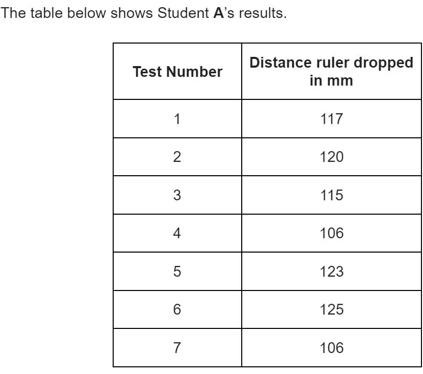Click test number 5 cell
Viewport: 423px width, 374px height.
coord(178,272)
